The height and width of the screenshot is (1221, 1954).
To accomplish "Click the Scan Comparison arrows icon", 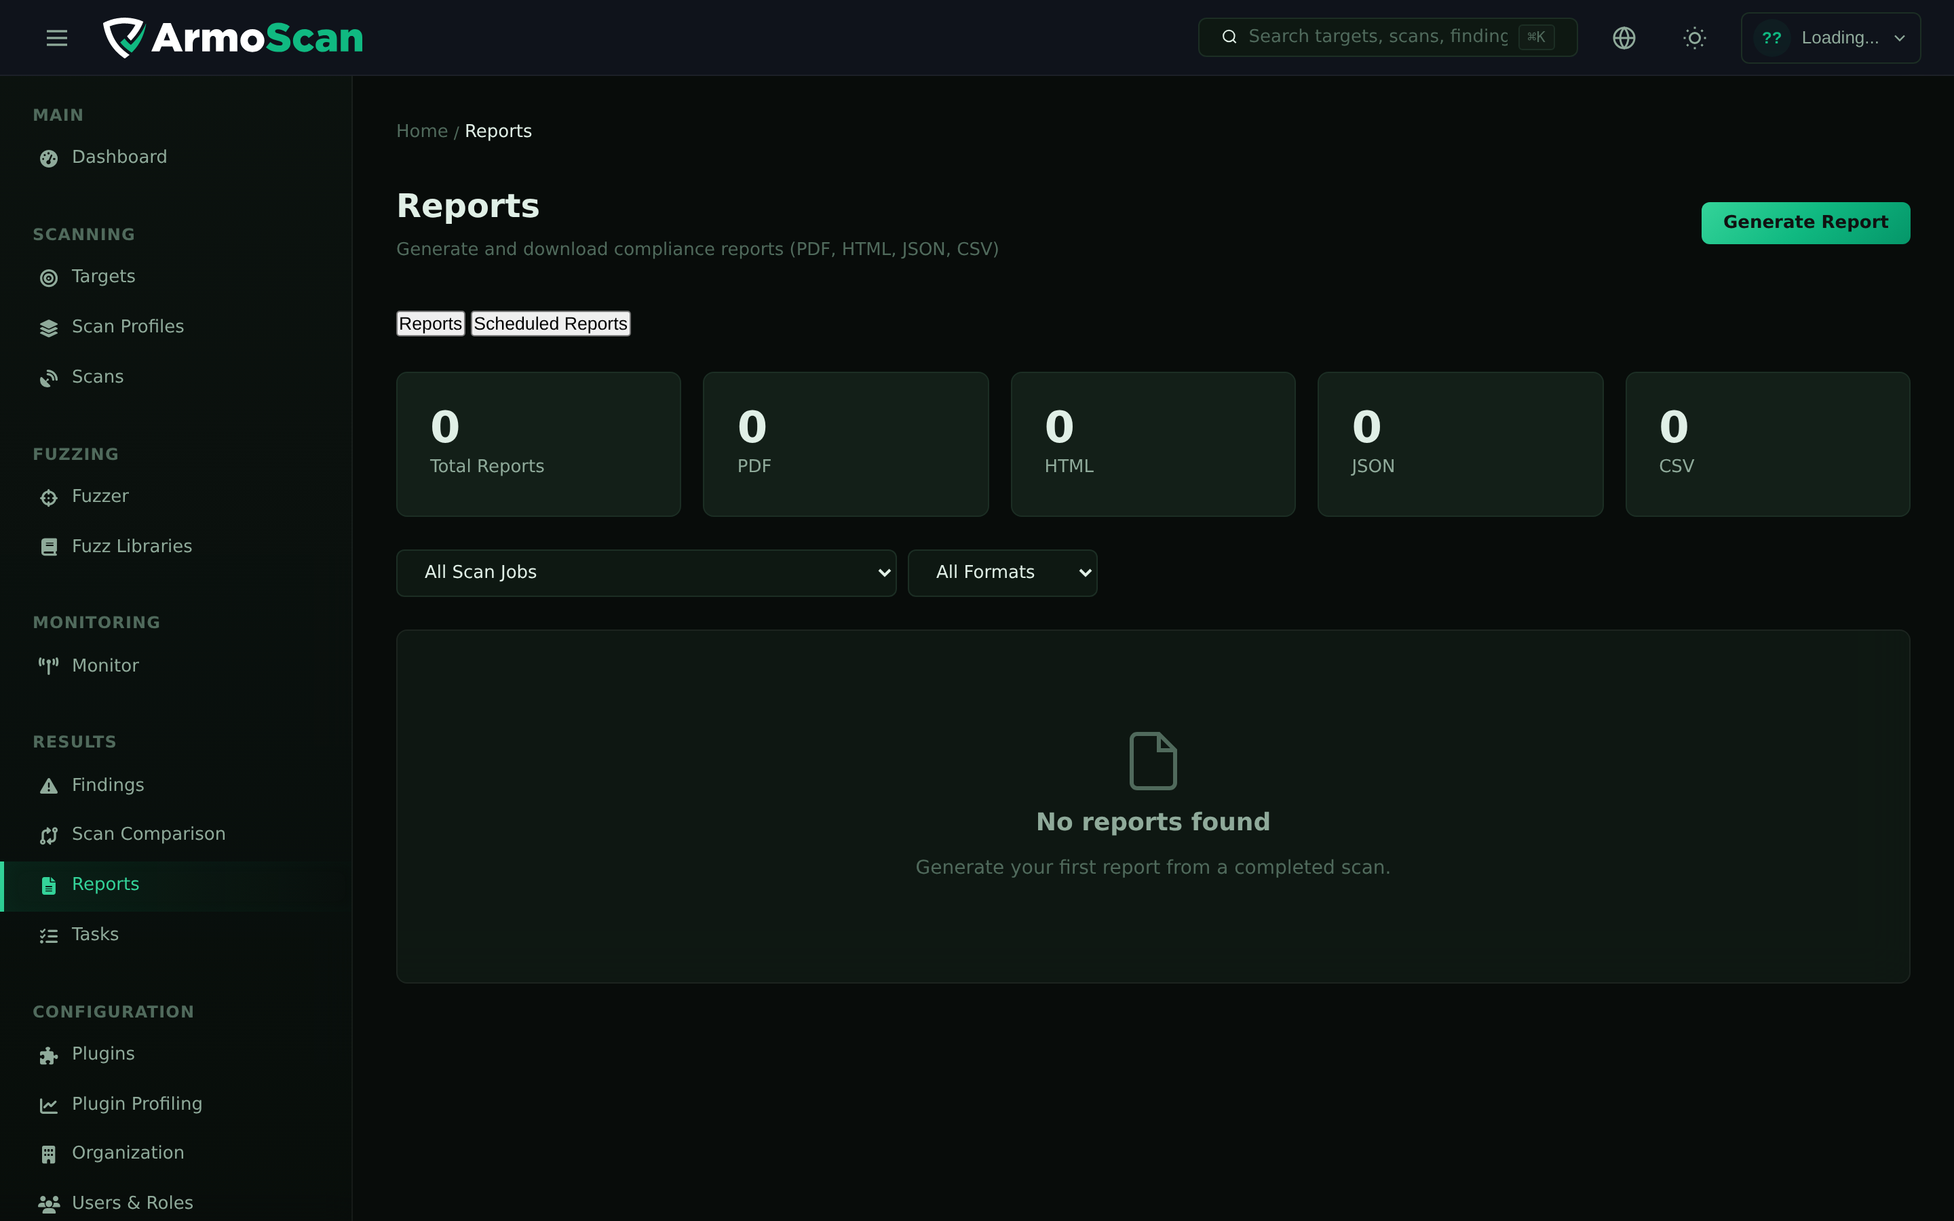I will (48, 835).
